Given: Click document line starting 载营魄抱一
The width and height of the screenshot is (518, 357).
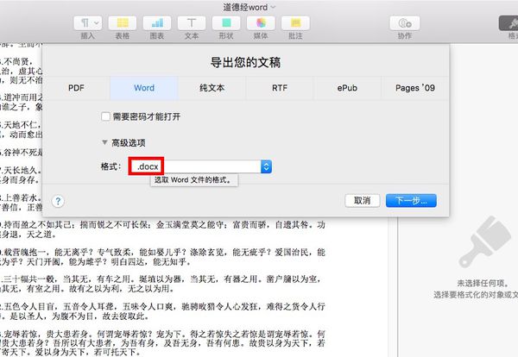Looking at the screenshot, I should coord(162,253).
